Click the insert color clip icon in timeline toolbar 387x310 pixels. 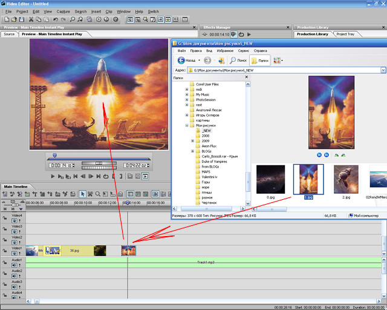point(42,194)
